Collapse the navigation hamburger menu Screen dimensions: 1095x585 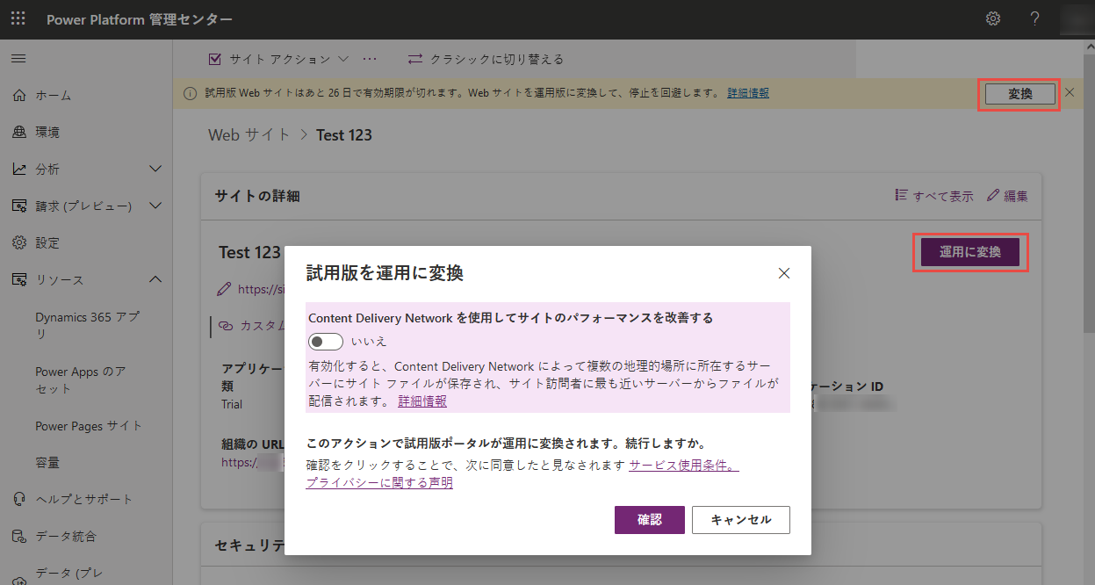18,58
